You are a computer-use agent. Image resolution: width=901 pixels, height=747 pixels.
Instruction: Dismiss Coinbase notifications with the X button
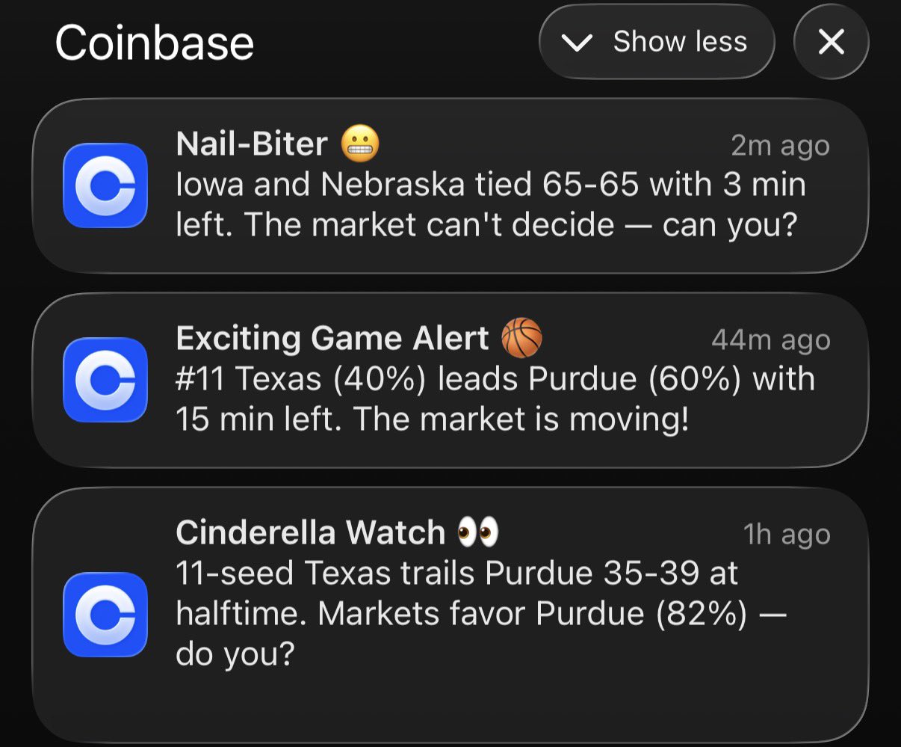(831, 42)
